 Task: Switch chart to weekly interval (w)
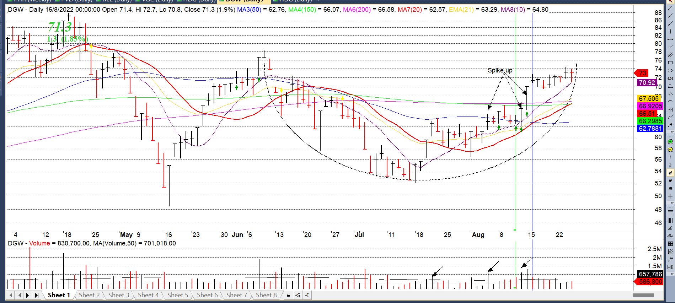(x=670, y=181)
